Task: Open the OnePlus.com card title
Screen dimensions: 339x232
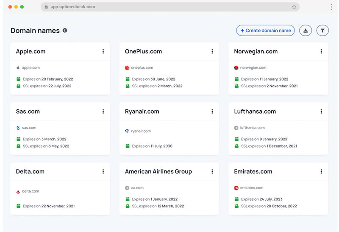Action: coord(143,51)
